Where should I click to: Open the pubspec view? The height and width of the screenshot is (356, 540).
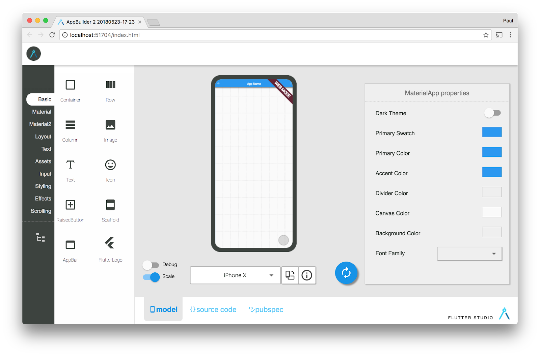[x=266, y=309]
